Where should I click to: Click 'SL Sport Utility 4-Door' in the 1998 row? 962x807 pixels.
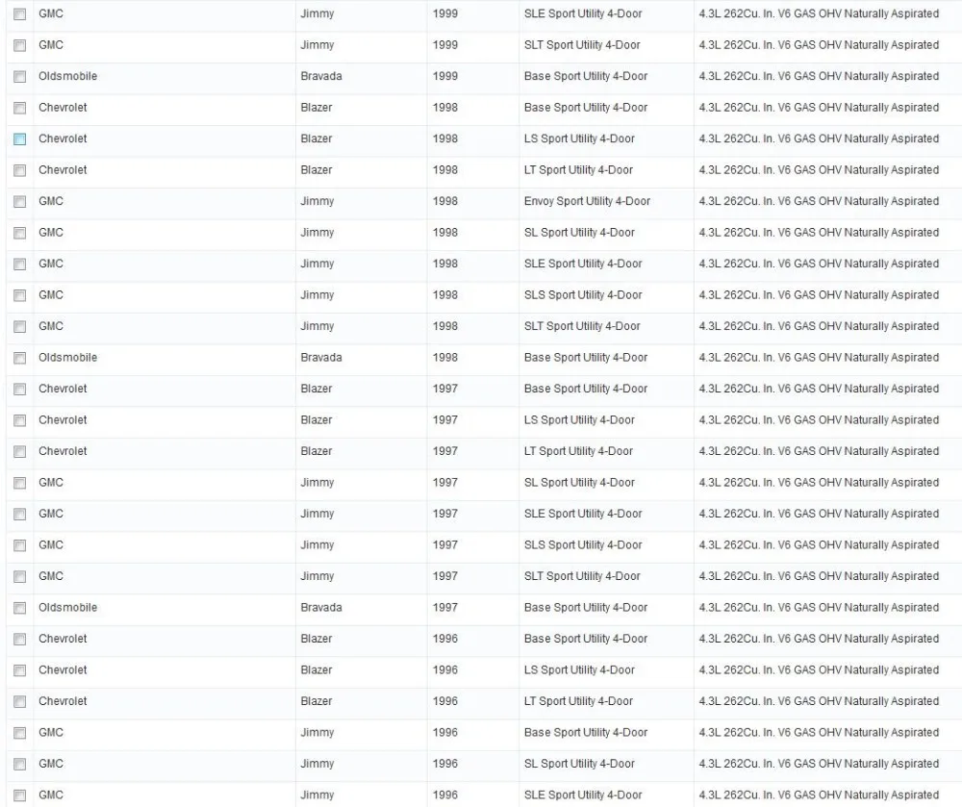579,233
